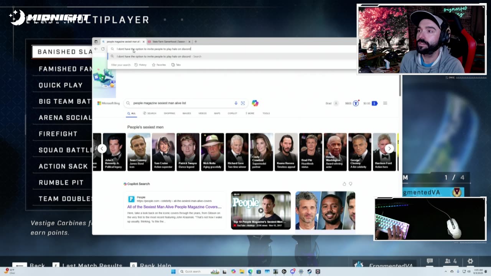Select the Sean Connery card
The height and width of the screenshot is (276, 491).
[x=139, y=152]
